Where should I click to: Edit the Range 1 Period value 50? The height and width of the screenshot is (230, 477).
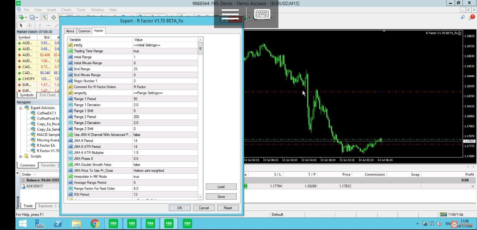pyautogui.click(x=166, y=99)
